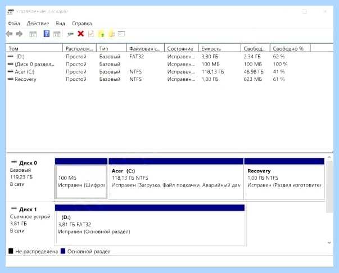Click the red X delete icon
339x273 pixels.
coord(80,34)
